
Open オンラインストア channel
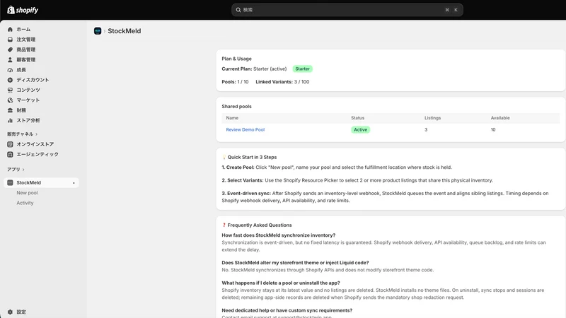(x=35, y=144)
